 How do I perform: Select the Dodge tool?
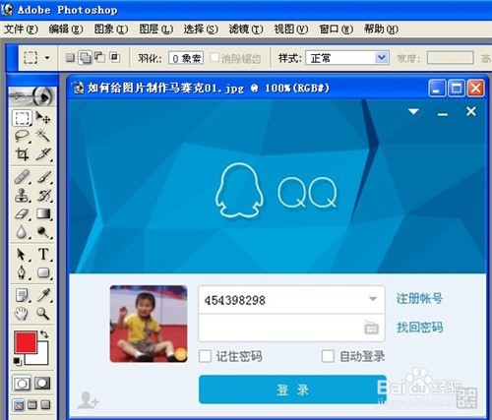tap(43, 232)
